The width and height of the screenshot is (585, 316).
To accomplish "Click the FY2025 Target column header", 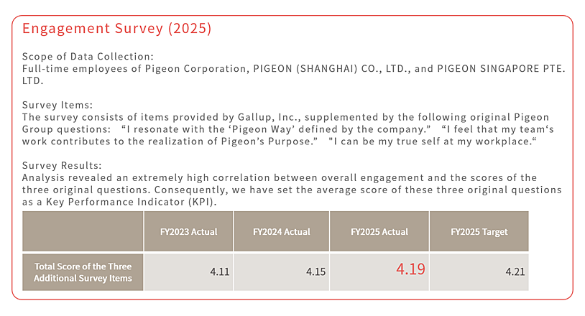I will 479,232.
